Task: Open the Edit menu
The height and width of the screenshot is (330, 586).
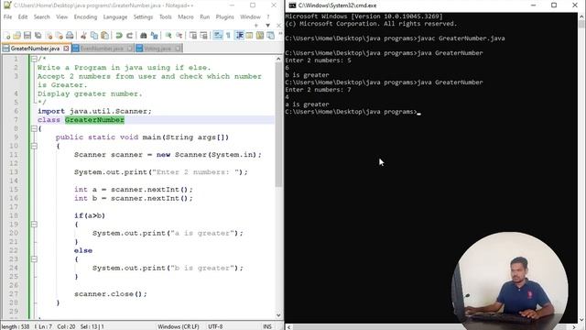Action: click(x=23, y=16)
